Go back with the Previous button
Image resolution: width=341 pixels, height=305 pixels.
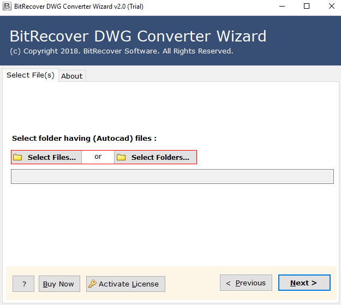(x=246, y=283)
